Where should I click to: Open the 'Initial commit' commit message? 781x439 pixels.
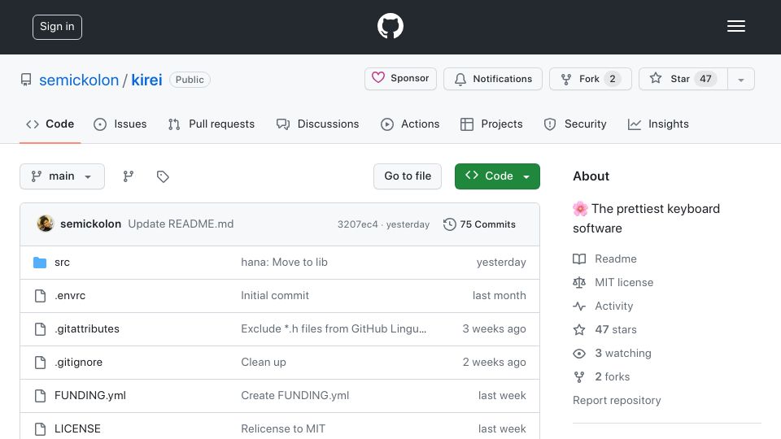(x=275, y=296)
